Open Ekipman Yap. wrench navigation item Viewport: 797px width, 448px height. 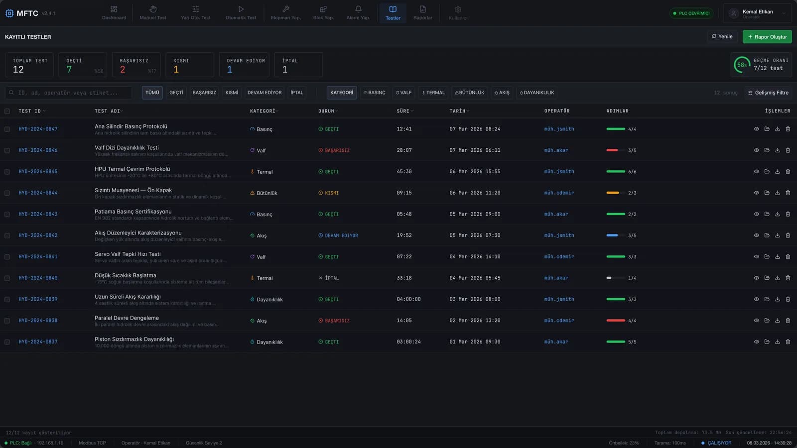[x=285, y=13]
